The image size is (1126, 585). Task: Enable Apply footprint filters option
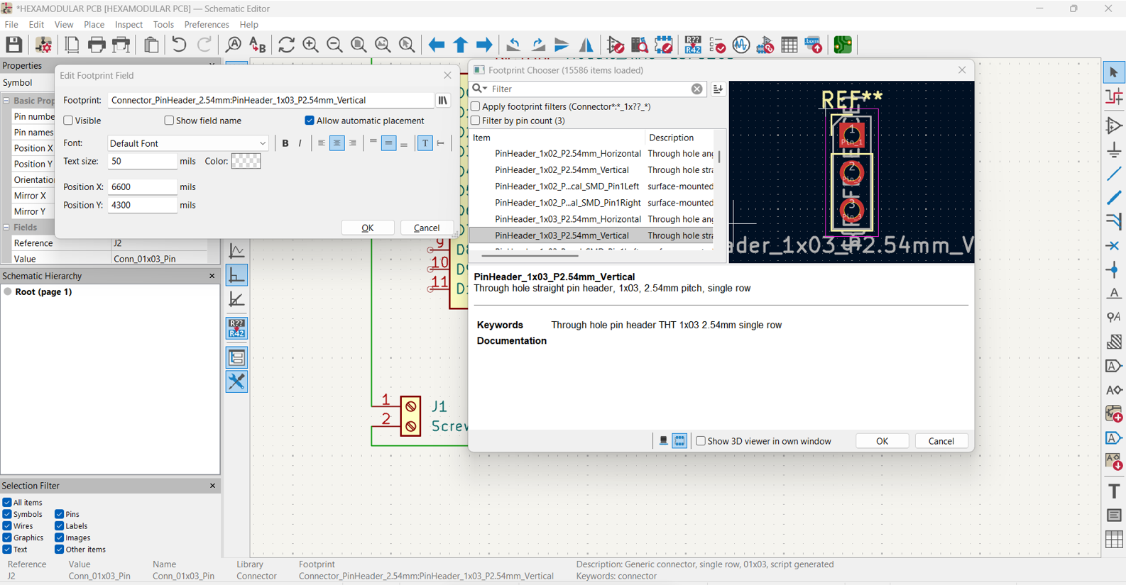tap(476, 106)
